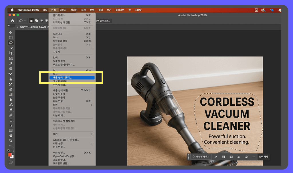Click 선택 및 마스크 button
Image resolution: width=293 pixels, height=173 pixels.
(x=104, y=21)
